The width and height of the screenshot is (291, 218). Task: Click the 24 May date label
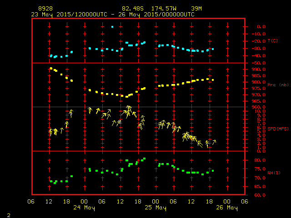click(84, 208)
